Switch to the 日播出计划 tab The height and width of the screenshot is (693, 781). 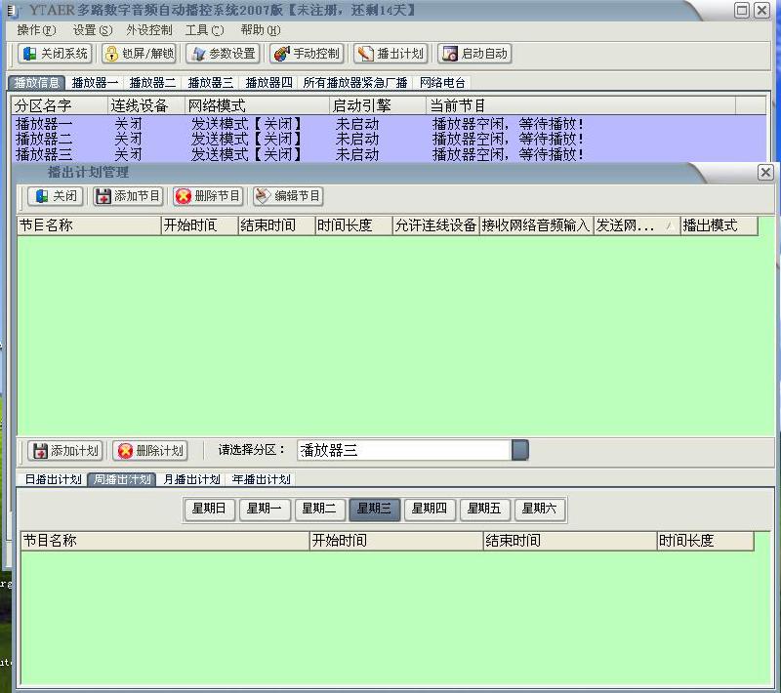click(54, 479)
